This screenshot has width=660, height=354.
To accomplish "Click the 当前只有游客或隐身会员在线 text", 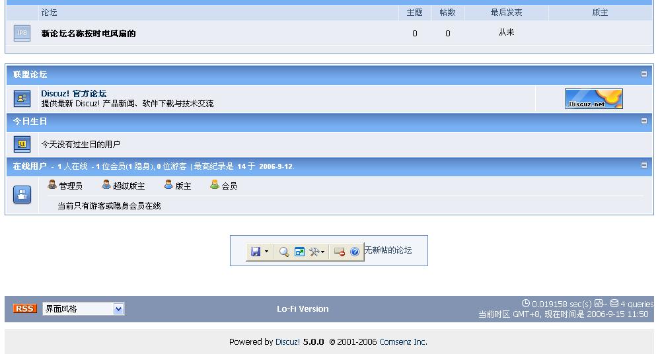I will (x=109, y=206).
